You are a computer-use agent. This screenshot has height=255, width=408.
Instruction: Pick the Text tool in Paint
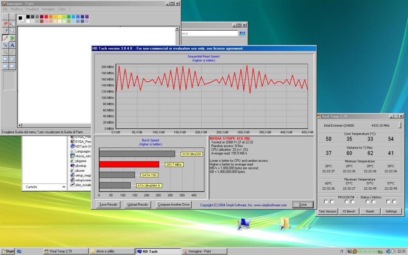[12, 45]
